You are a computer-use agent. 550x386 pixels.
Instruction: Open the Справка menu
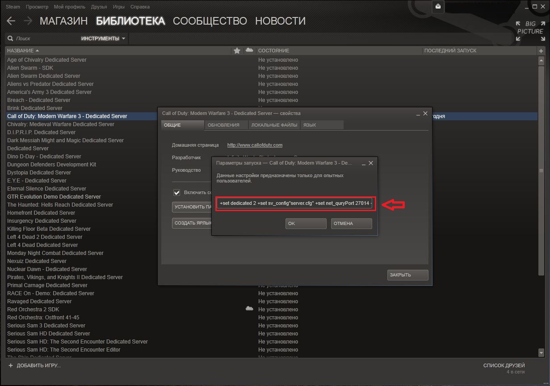pyautogui.click(x=140, y=7)
